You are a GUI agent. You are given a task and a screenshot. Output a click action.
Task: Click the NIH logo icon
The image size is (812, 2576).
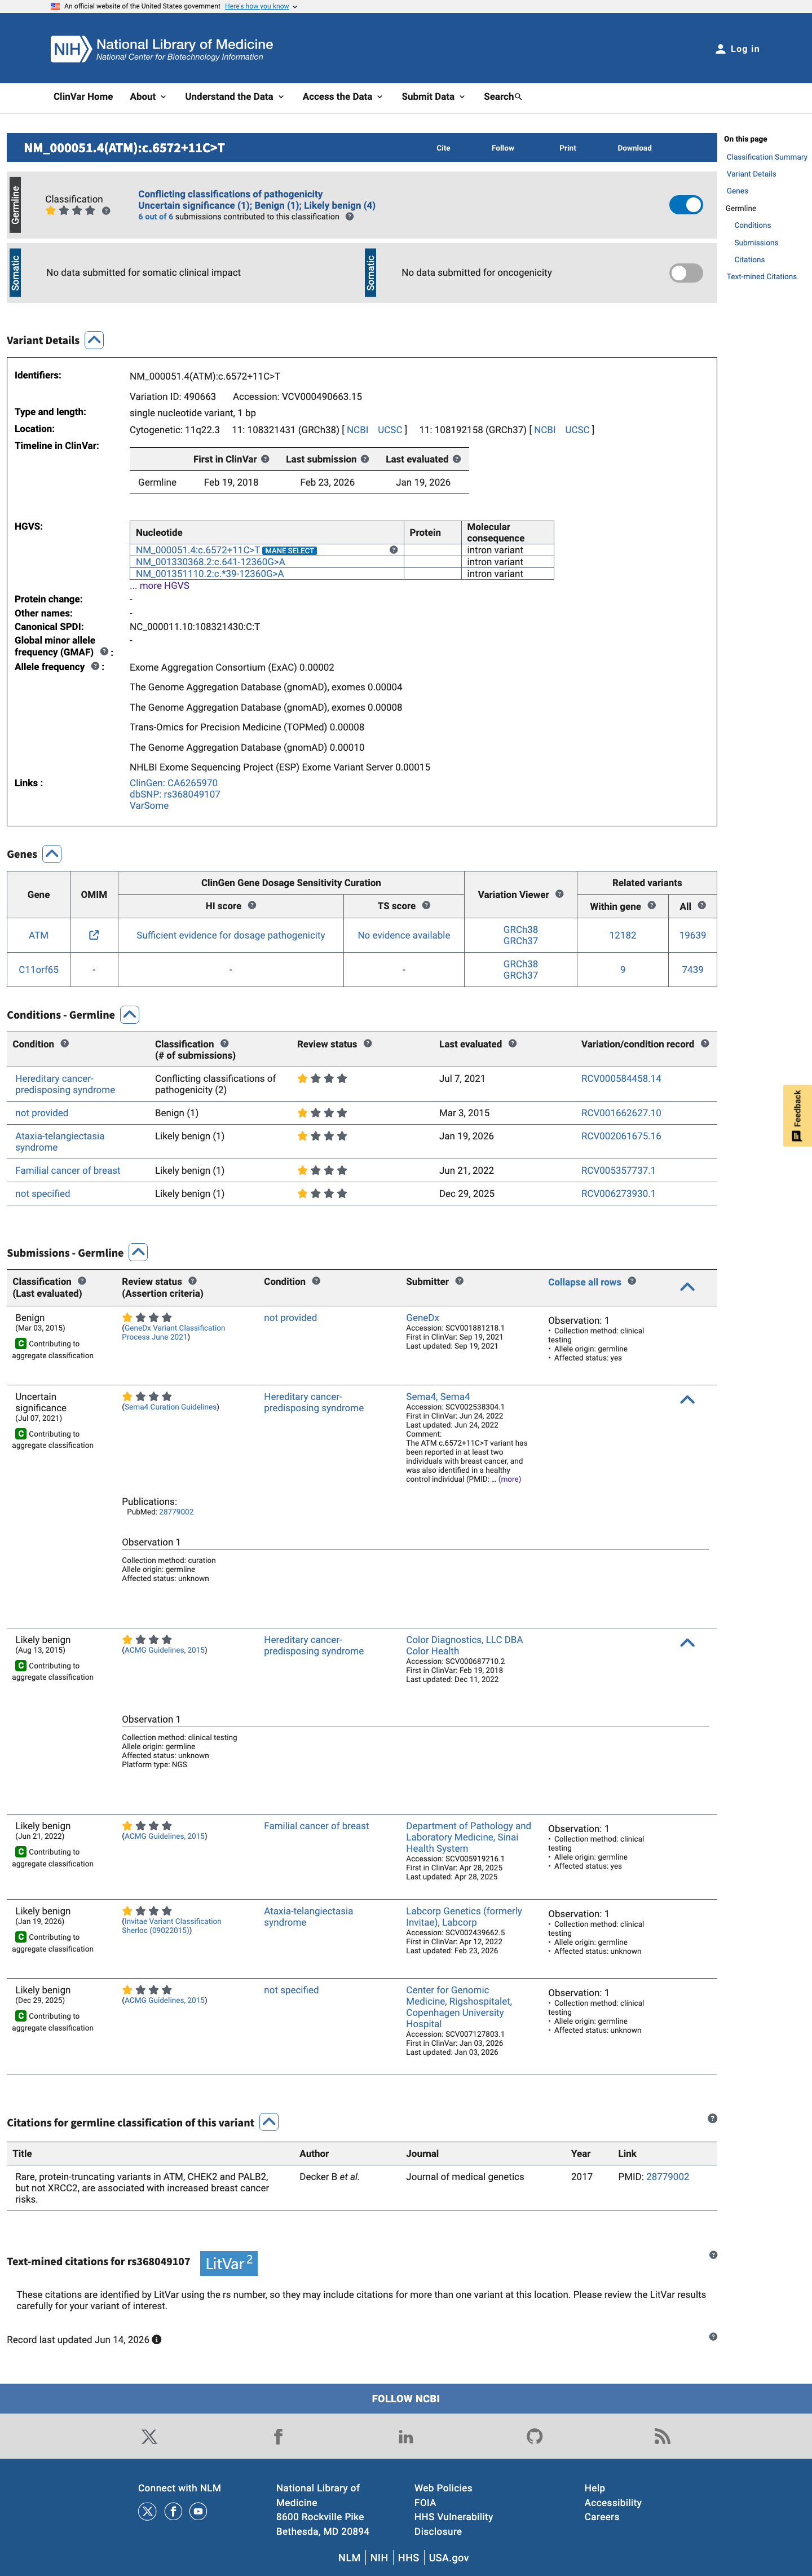coord(71,49)
